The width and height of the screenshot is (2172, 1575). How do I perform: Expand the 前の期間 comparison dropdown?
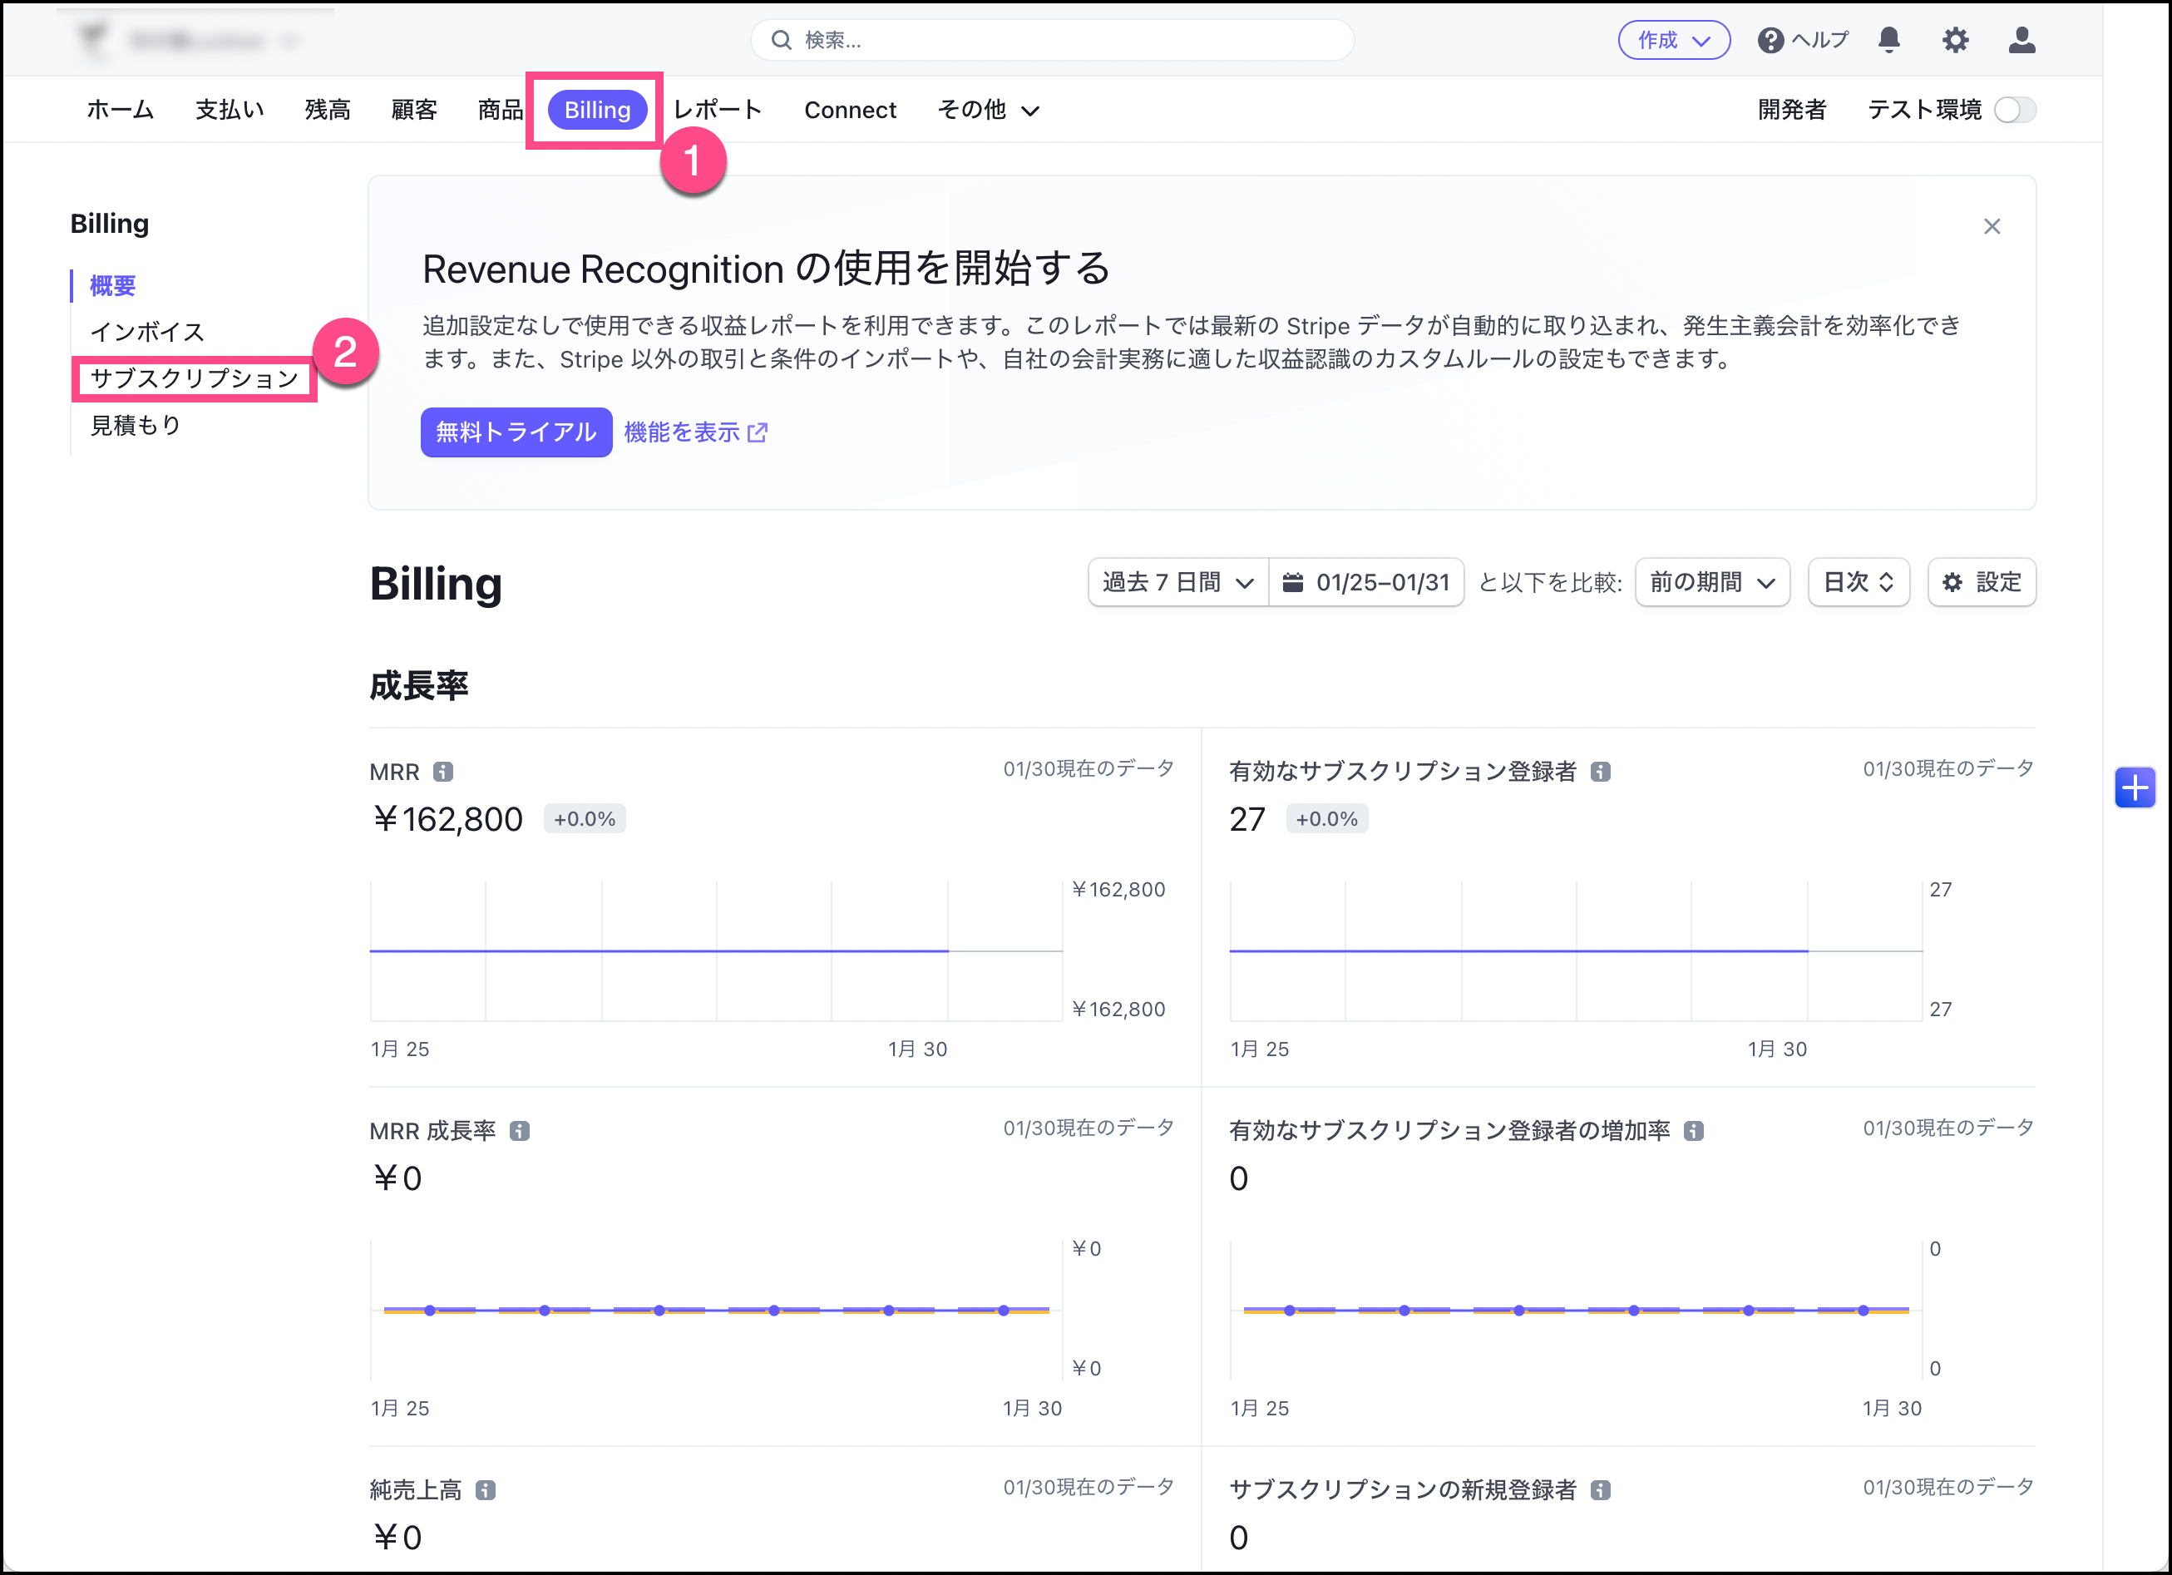(1711, 582)
